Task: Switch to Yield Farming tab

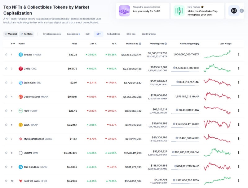Action: tap(149, 34)
